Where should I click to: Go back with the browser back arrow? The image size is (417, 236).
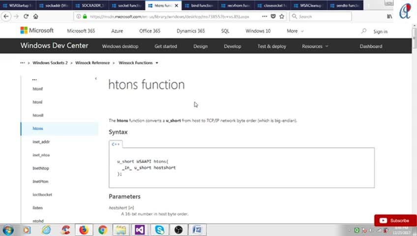coord(6,17)
